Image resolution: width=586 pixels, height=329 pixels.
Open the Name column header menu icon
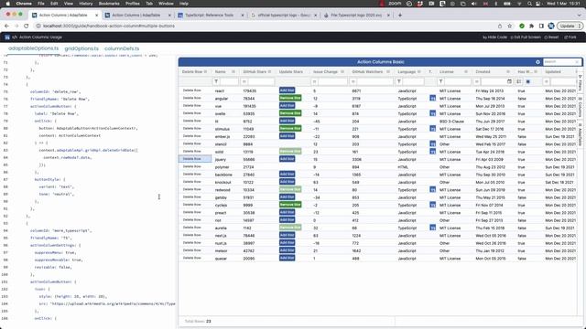[x=233, y=71]
